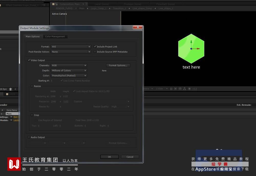The width and height of the screenshot is (256, 176).
Task: Open the Composition: Main panel menu arrow
Action: pyautogui.click(x=83, y=4)
